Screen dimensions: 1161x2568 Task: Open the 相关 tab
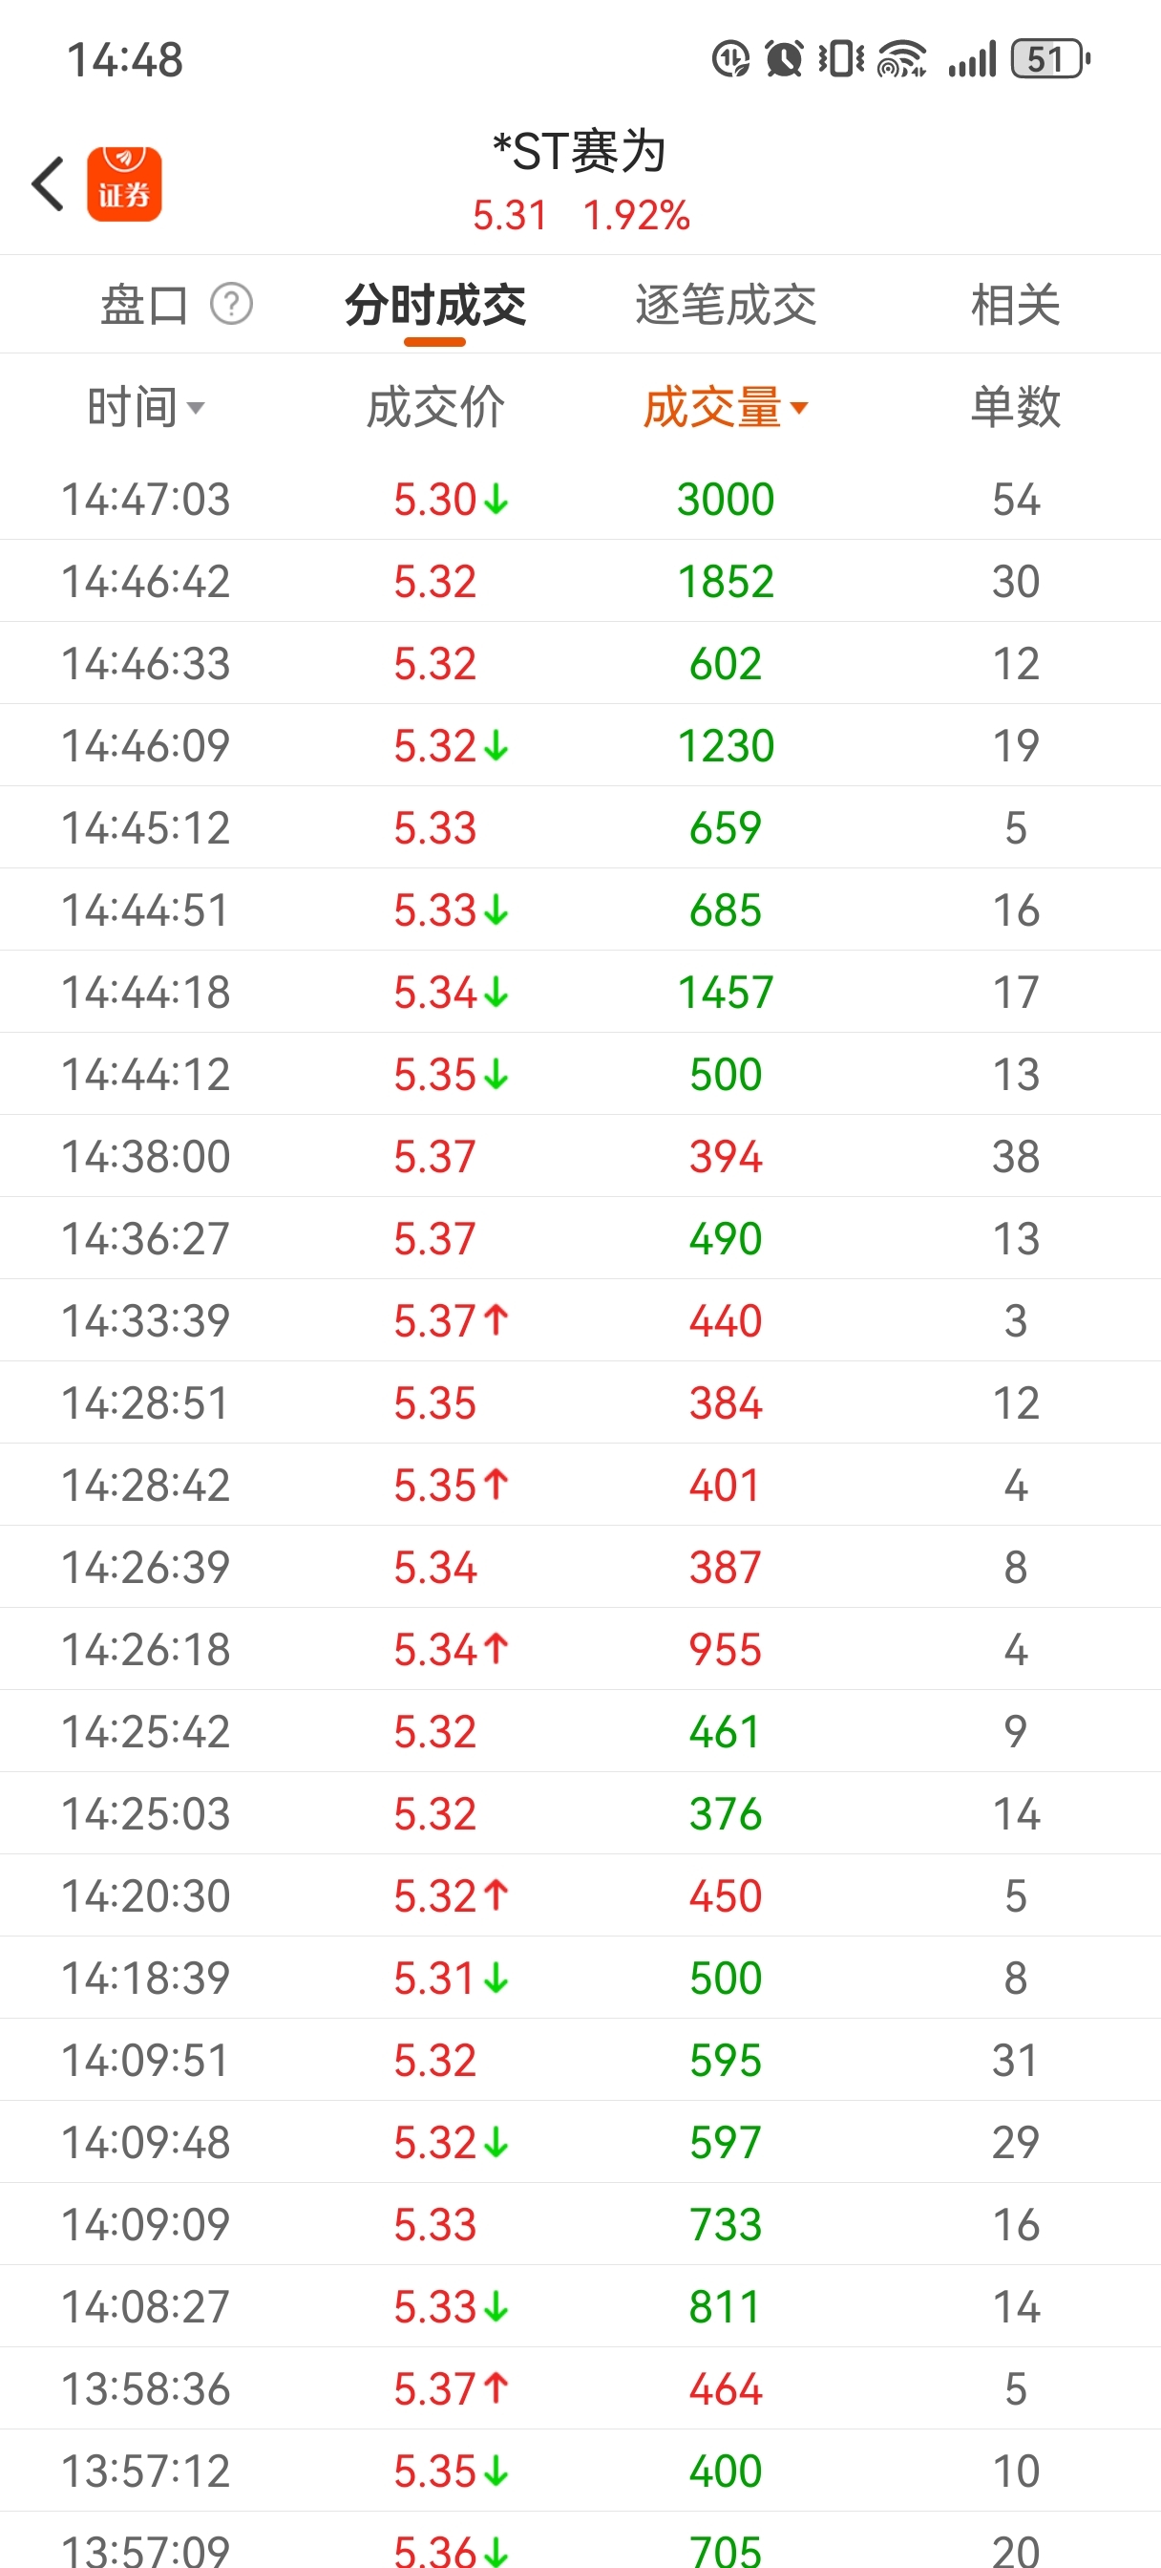click(x=1016, y=304)
